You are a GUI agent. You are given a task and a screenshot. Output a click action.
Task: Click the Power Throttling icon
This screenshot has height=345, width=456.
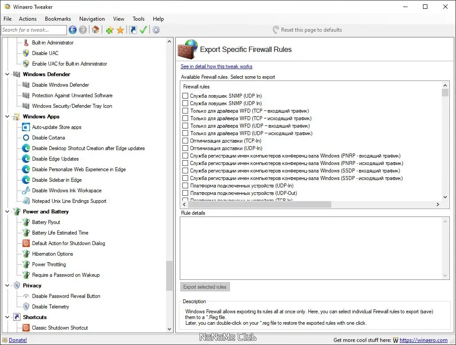(26, 264)
